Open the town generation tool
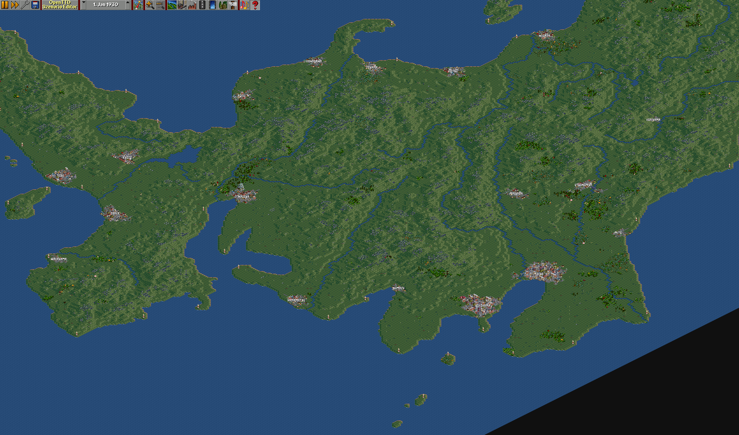This screenshot has width=739, height=435. click(182, 5)
